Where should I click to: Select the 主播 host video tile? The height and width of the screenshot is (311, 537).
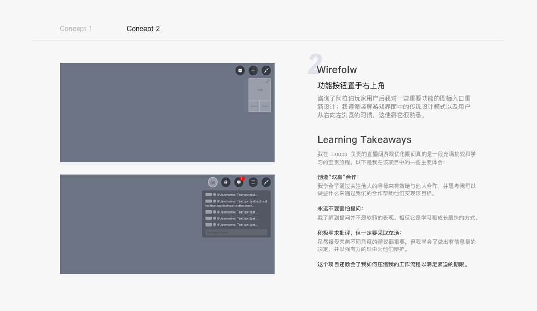(x=259, y=90)
